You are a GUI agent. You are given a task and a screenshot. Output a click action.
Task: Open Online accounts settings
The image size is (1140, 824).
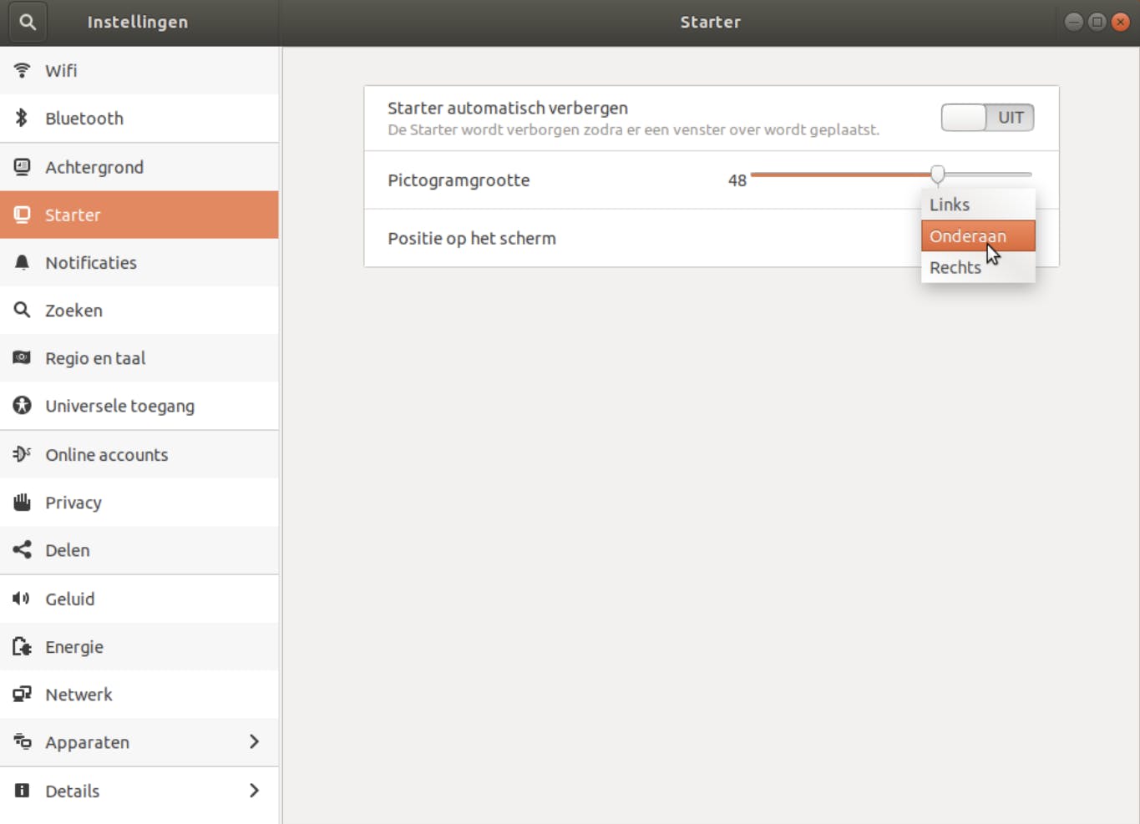coord(107,454)
